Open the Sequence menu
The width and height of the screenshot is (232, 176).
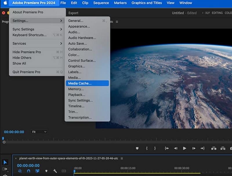tap(101, 3)
